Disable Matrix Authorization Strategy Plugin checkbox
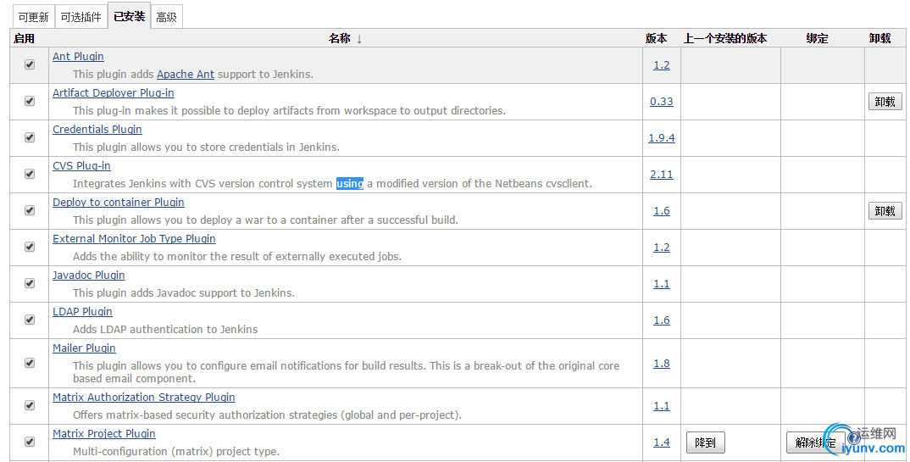Viewport: 910px width, 462px height. click(x=30, y=405)
